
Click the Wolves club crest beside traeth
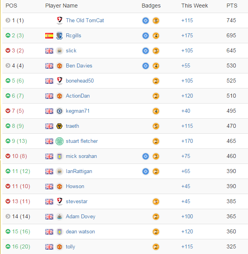click(60, 126)
